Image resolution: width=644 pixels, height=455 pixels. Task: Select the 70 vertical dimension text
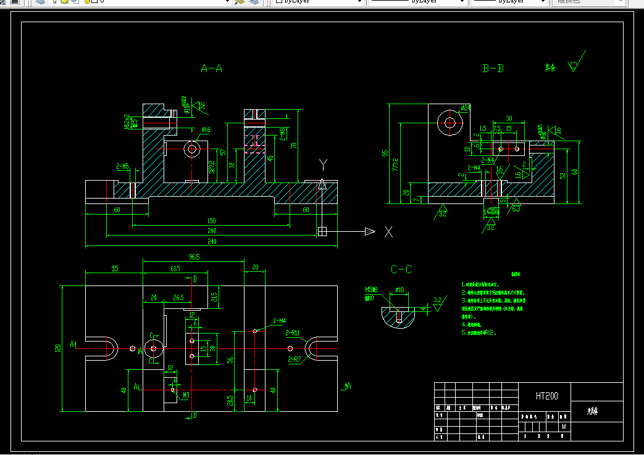(x=294, y=146)
